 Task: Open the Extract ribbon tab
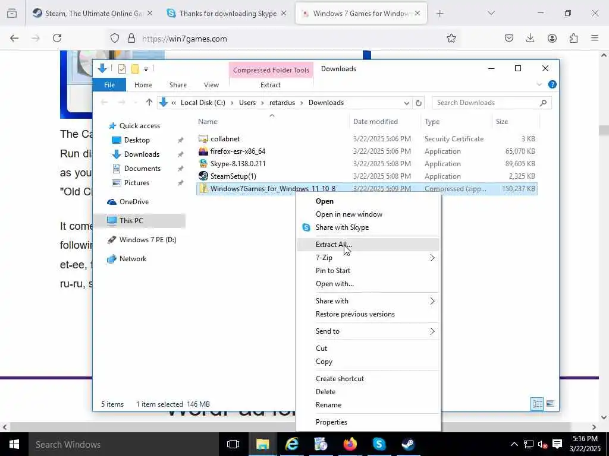point(271,85)
